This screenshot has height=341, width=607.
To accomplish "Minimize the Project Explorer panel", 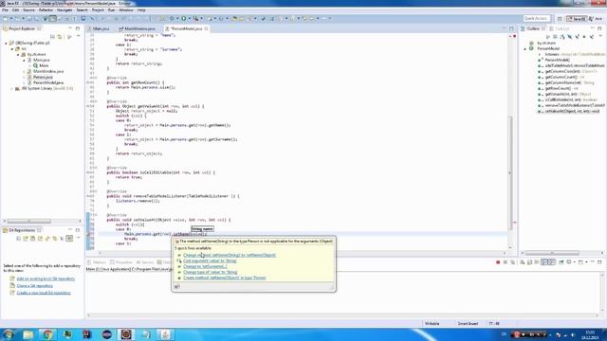I will [70, 28].
